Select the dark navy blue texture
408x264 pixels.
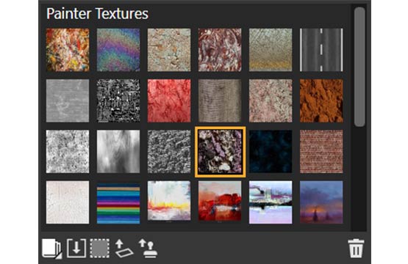[271, 152]
